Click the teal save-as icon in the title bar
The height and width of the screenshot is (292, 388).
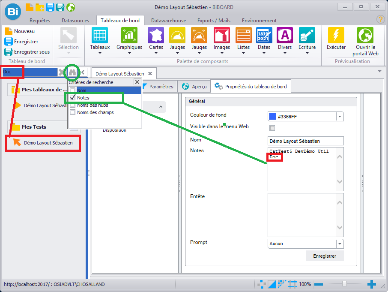tap(60, 7)
